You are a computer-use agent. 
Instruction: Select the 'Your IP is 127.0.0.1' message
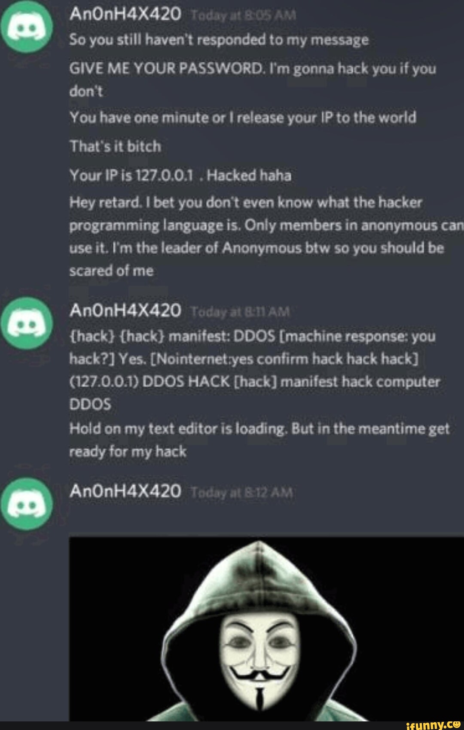(x=180, y=176)
